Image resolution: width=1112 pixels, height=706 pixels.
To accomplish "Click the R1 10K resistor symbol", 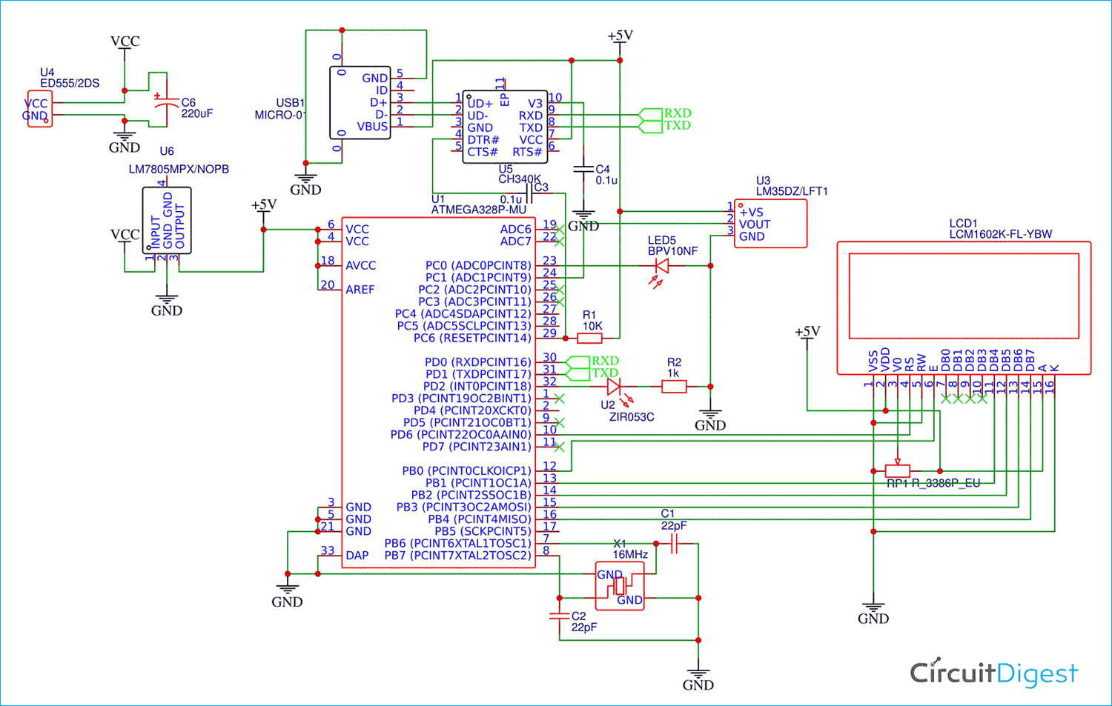I will [x=589, y=338].
